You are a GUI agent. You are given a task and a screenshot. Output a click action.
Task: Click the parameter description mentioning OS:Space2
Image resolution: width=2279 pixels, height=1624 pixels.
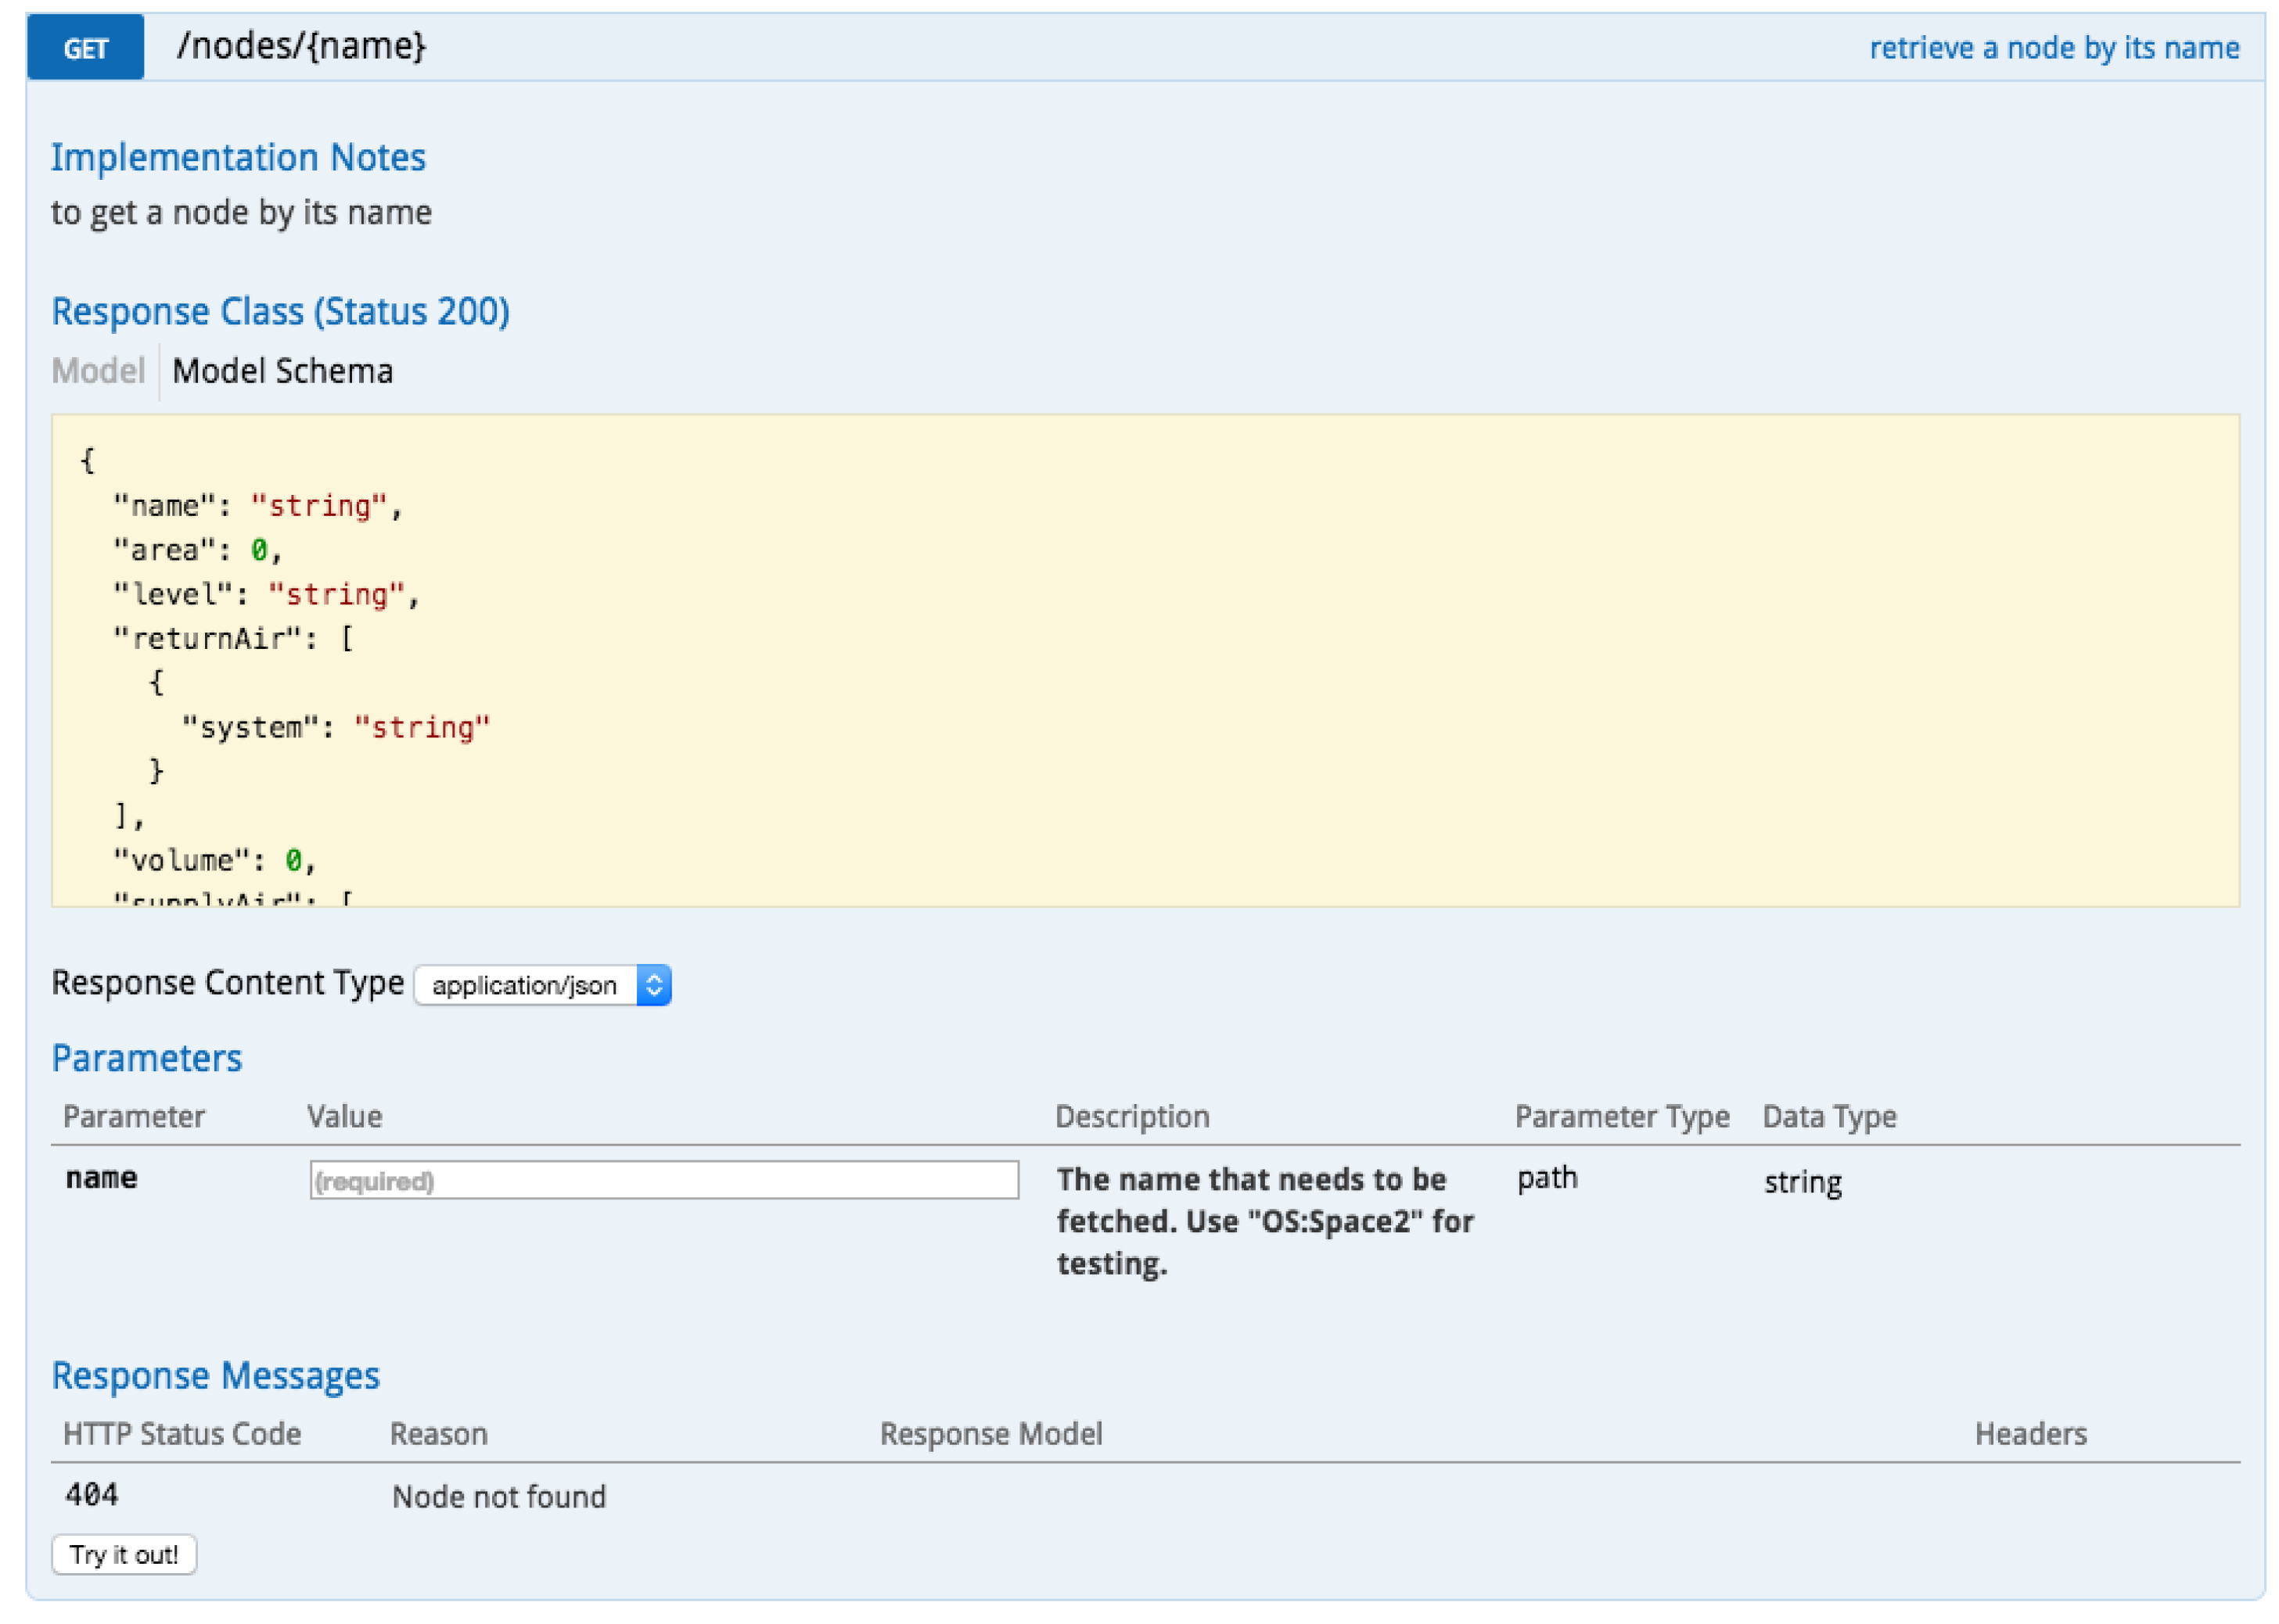click(x=1264, y=1220)
